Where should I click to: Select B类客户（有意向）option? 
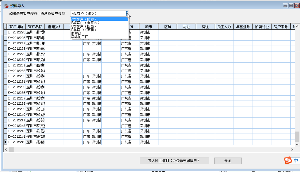(x=99, y=23)
